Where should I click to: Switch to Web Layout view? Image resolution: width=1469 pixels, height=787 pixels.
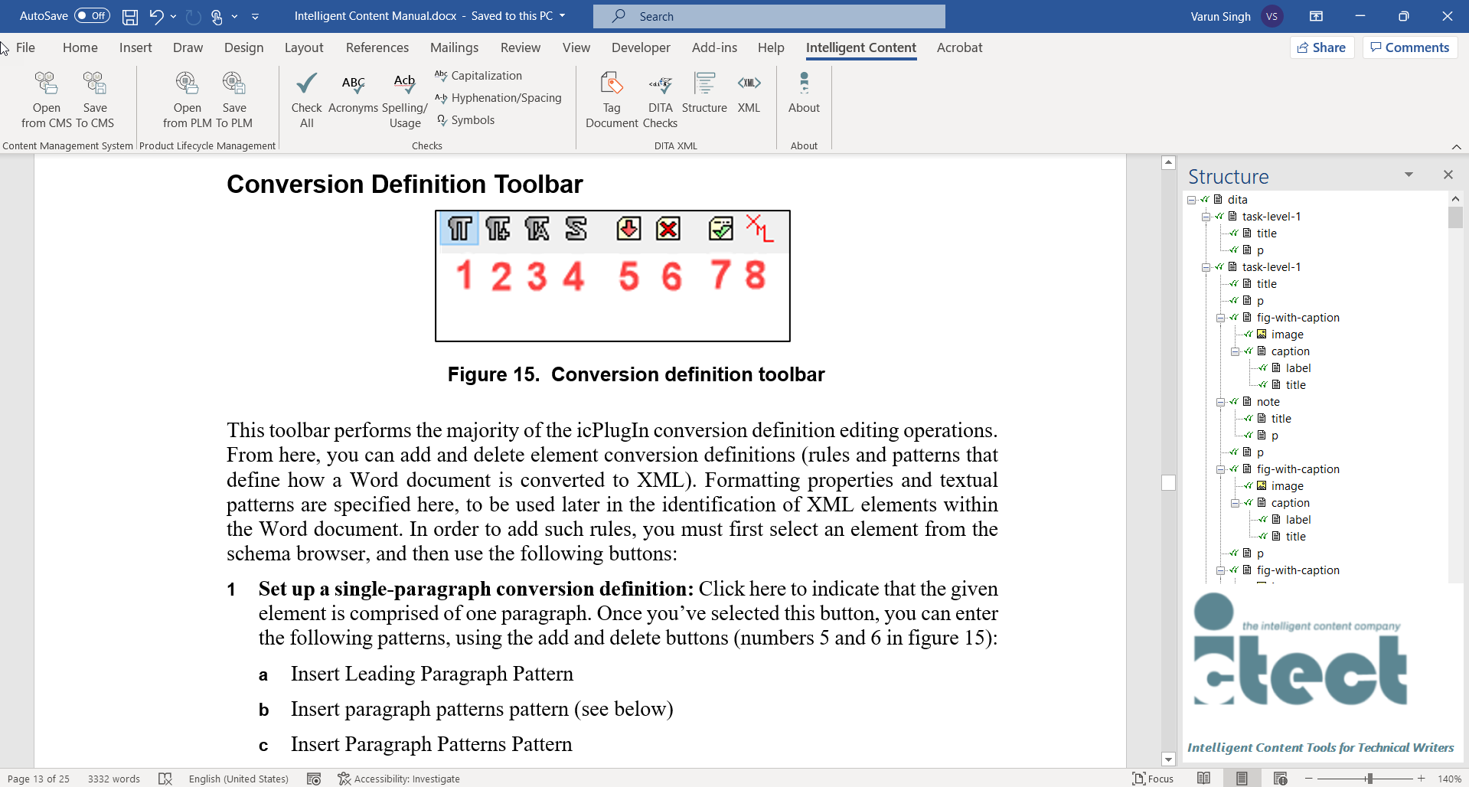point(1280,779)
